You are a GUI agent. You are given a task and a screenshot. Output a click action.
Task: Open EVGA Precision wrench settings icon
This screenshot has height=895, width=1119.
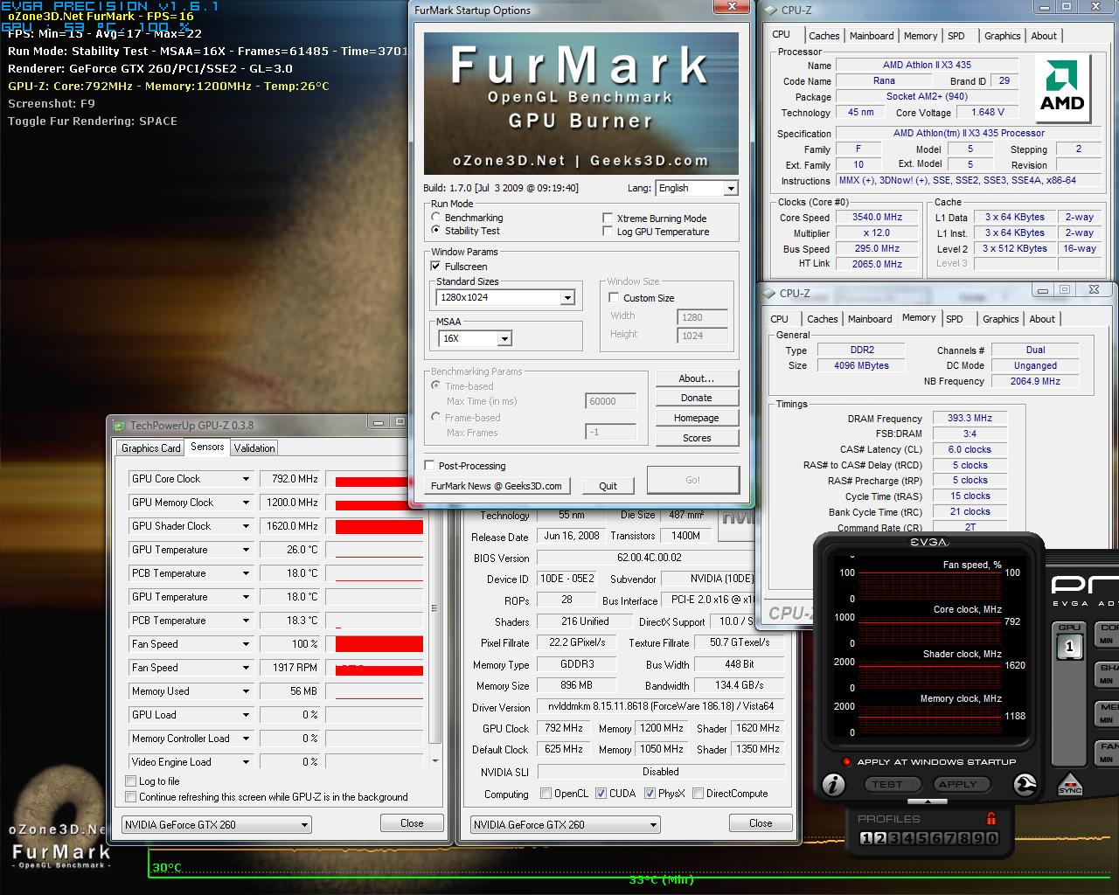point(1025,785)
